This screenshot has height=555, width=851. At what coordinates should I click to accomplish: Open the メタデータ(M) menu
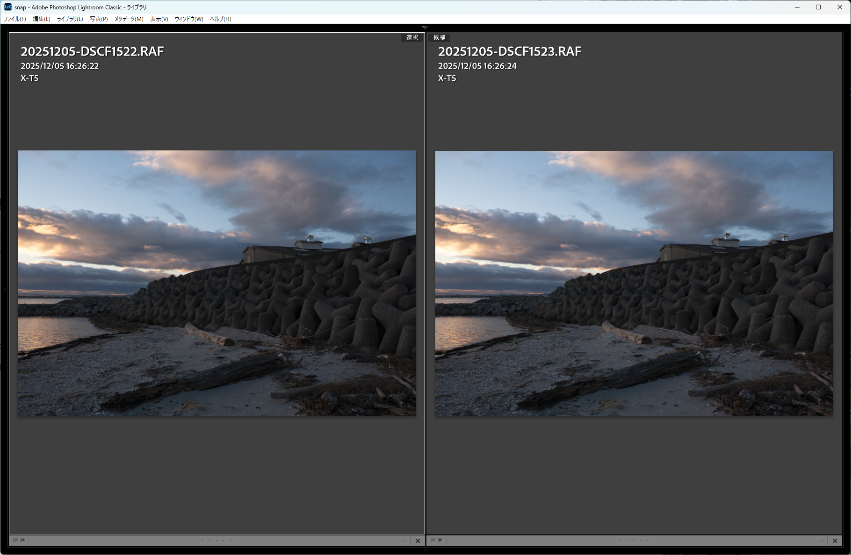[x=129, y=19]
